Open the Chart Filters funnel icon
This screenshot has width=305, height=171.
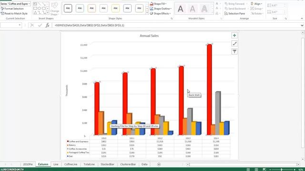(x=234, y=52)
